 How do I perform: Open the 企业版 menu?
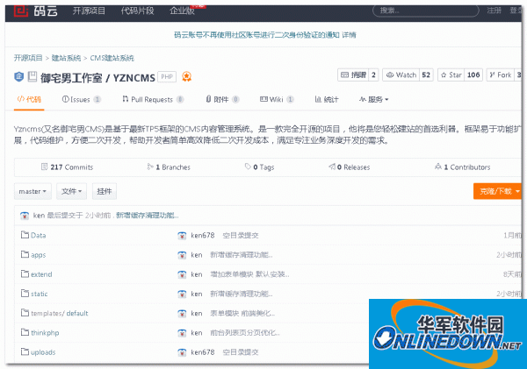(x=183, y=11)
